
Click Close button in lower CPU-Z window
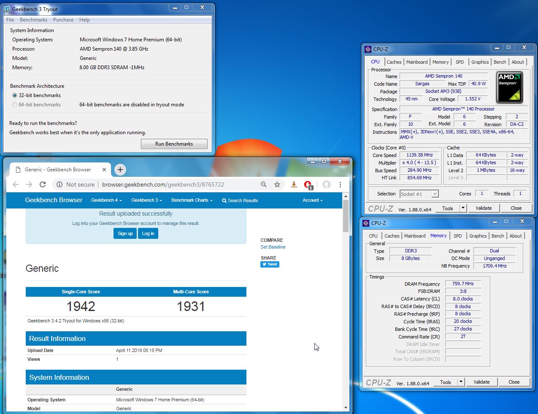pos(514,382)
